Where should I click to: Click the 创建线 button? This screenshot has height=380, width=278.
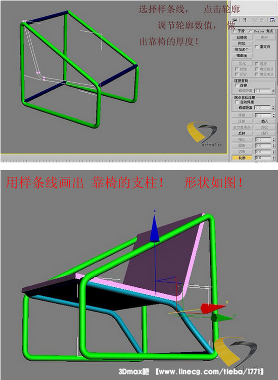coord(242,37)
